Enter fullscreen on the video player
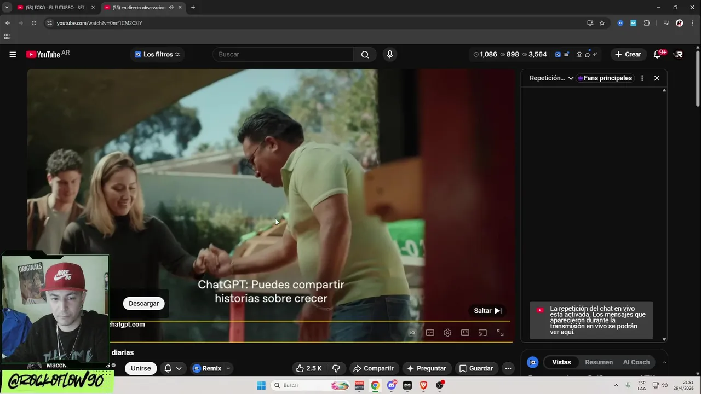The width and height of the screenshot is (701, 394). pyautogui.click(x=500, y=333)
